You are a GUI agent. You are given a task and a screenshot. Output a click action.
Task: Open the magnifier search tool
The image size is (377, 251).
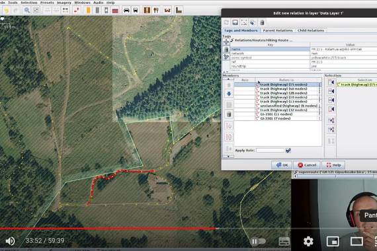(x=27, y=10)
